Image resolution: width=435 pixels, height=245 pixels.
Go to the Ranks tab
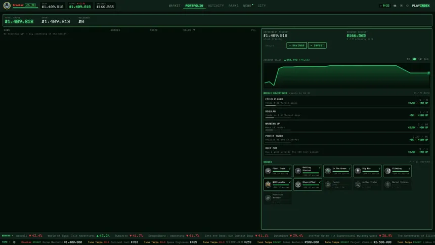(x=233, y=6)
